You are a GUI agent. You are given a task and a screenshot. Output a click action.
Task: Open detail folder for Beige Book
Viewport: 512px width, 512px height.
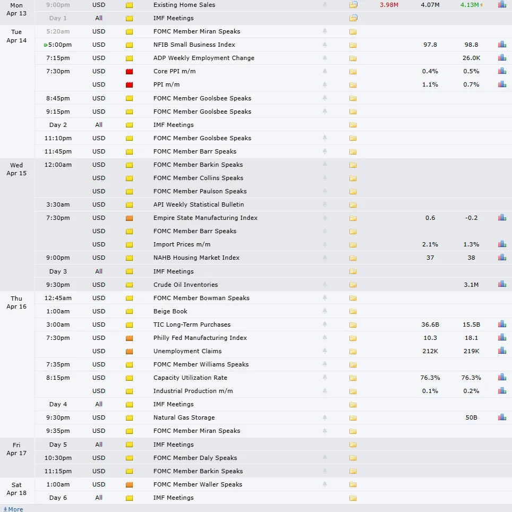click(353, 312)
